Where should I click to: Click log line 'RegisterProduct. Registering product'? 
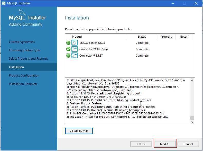[104, 93]
